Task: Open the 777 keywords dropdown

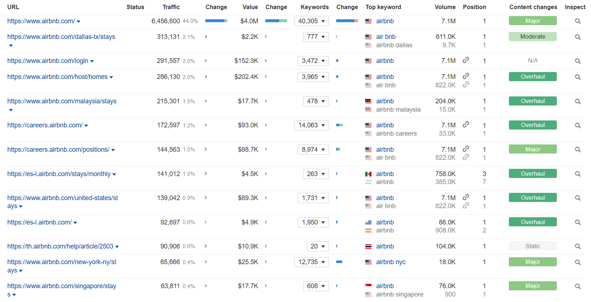Action: tap(316, 37)
